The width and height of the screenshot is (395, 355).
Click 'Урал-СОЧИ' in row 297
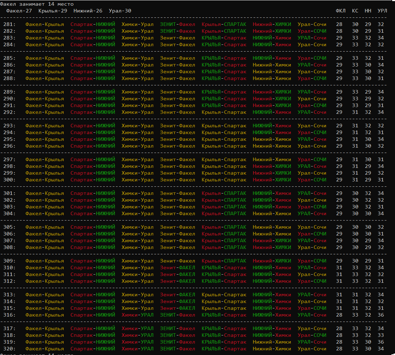(312, 159)
